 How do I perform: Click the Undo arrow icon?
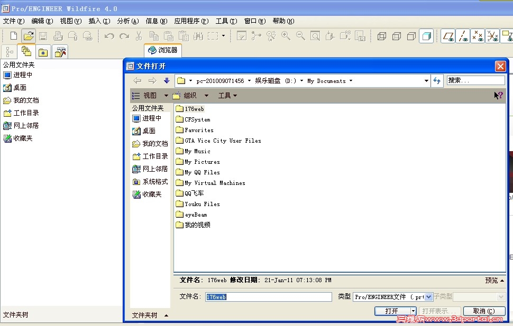[x=109, y=35]
